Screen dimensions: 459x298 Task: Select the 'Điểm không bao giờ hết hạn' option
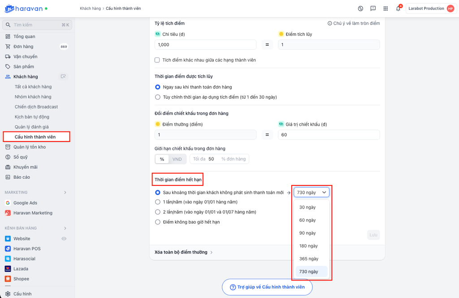pyautogui.click(x=157, y=222)
